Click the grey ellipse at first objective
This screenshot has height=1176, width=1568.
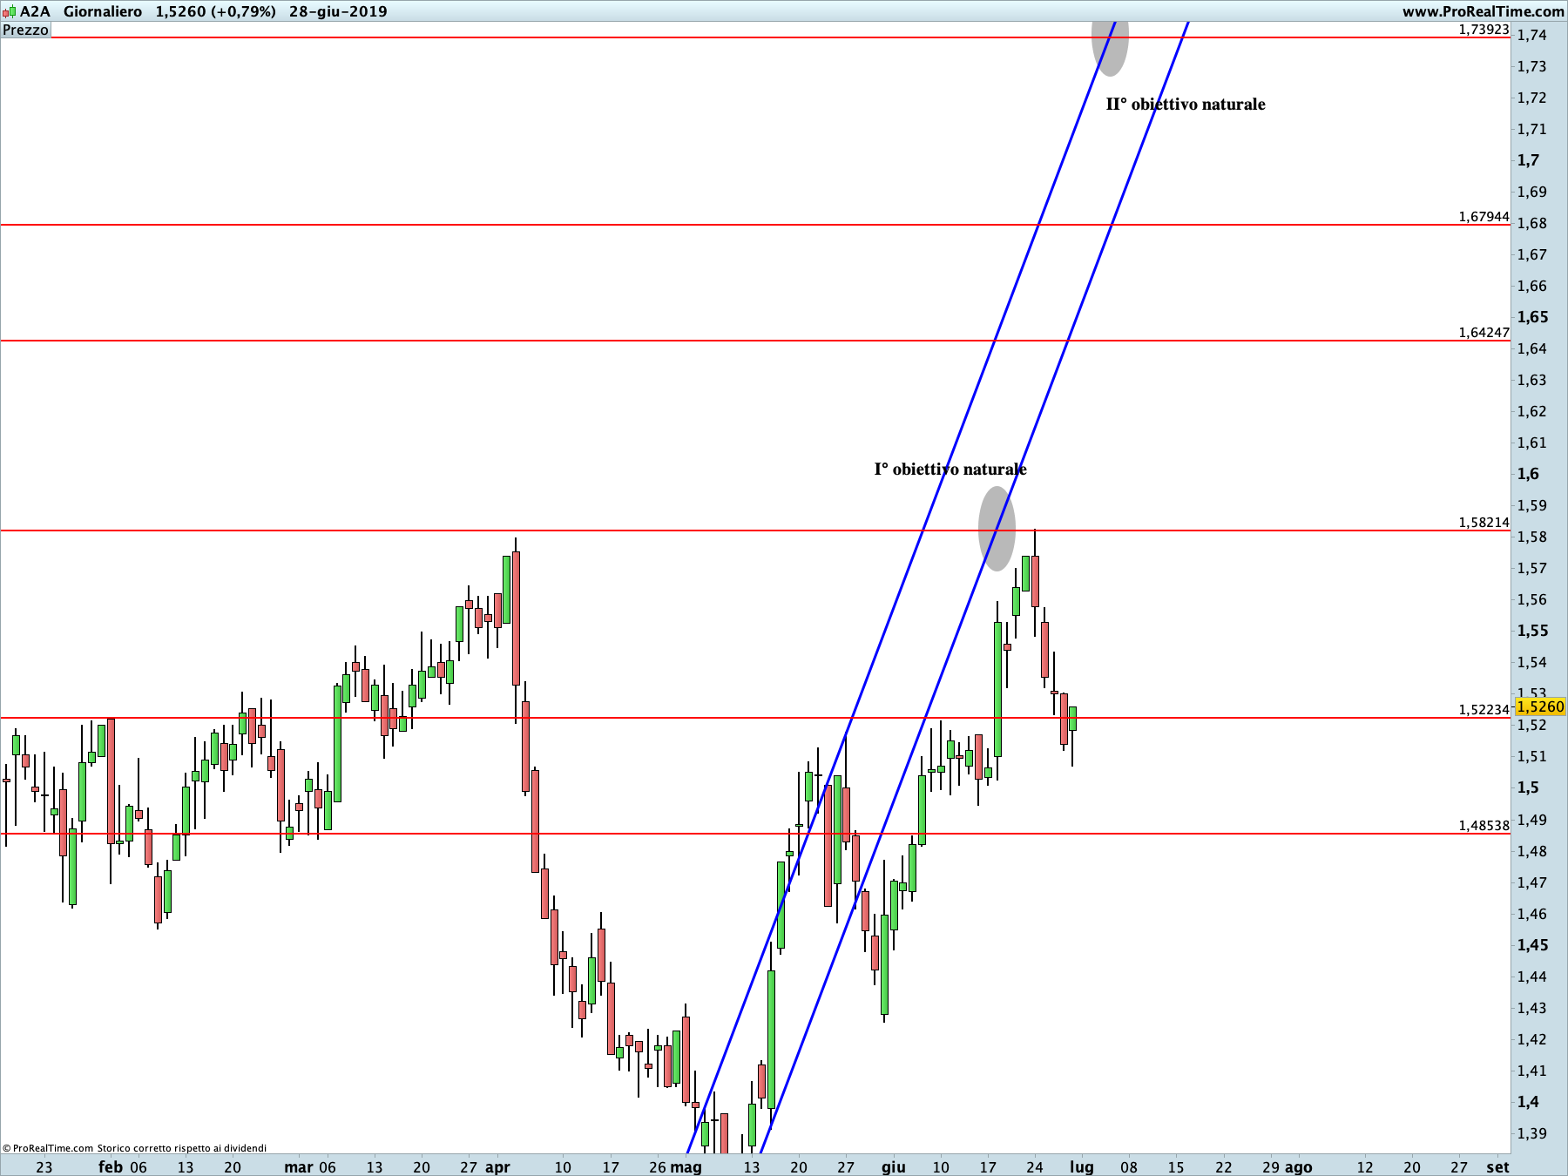[997, 529]
